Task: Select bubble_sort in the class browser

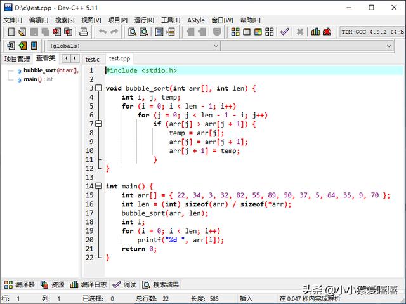Action: point(48,70)
